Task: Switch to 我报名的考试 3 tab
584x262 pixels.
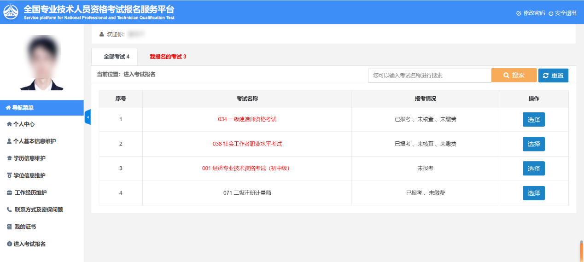Action: (x=168, y=57)
